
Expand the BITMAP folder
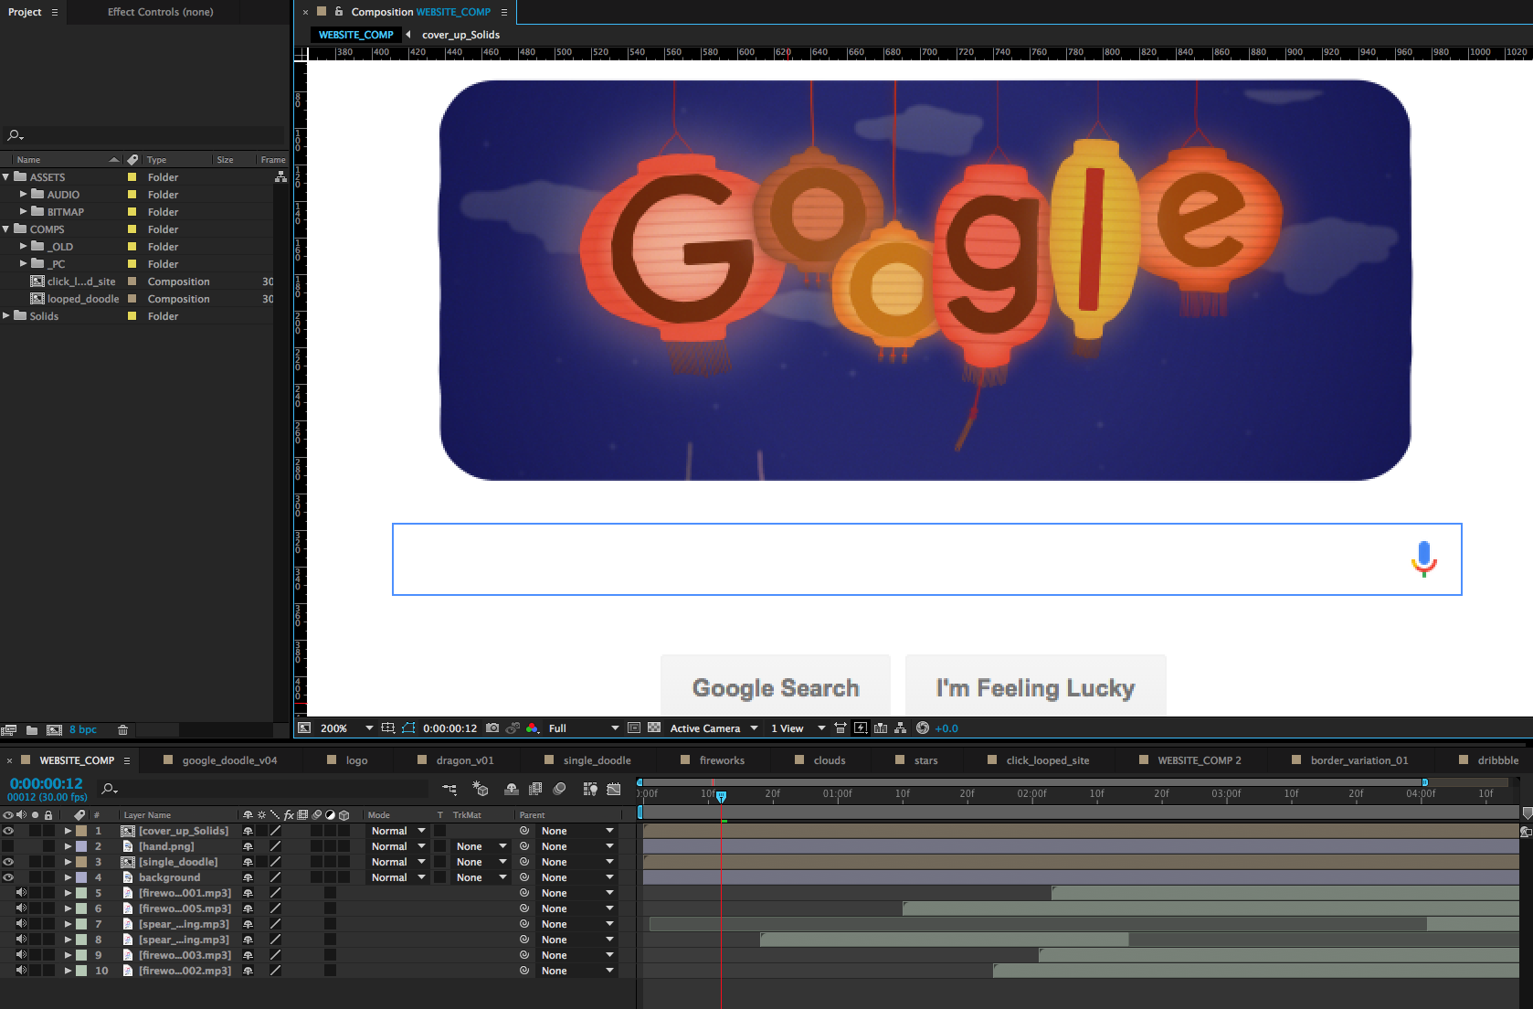24,211
